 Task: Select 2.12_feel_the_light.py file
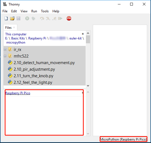click(33, 82)
